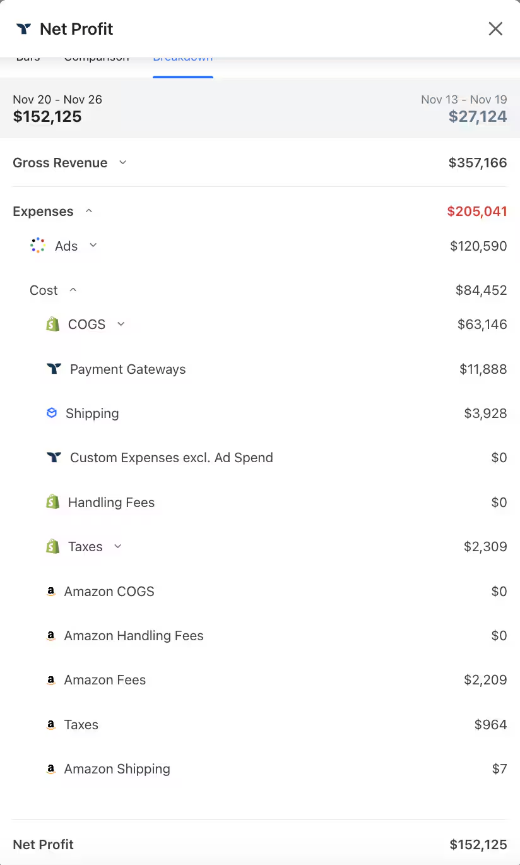Expand the Gross Revenue section
Viewport: 520px width, 865px height.
[122, 162]
